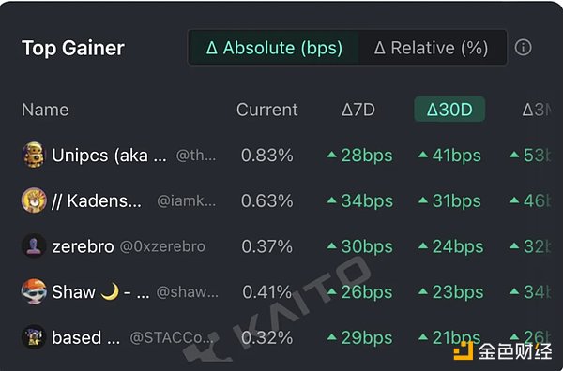563x371 pixels.
Task: Switch to Δ Absolute (bps) mode
Action: [274, 48]
